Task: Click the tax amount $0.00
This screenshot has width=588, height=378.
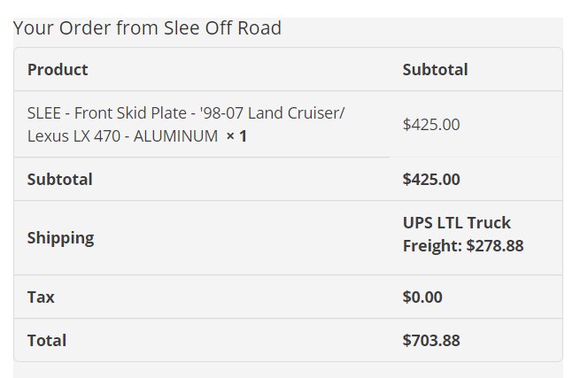Action: coord(422,297)
